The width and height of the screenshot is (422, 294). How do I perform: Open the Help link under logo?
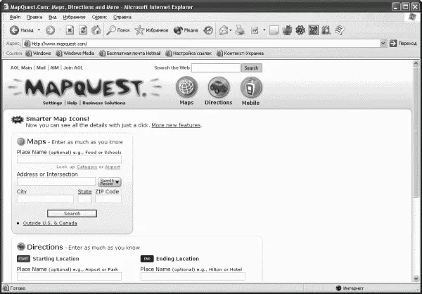pos(72,103)
